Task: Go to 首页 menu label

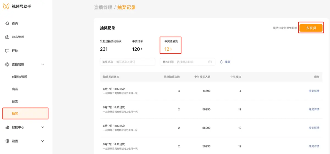Action: 15,23
